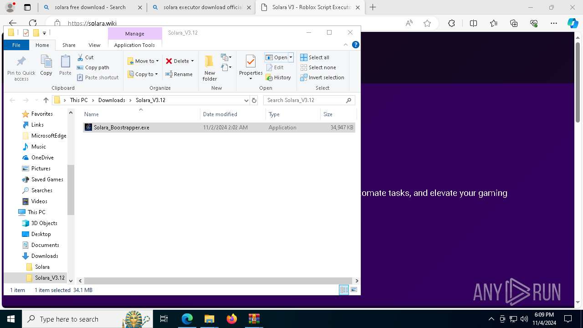Click Pin to Quick access icon
This screenshot has height=328, width=583.
21,68
